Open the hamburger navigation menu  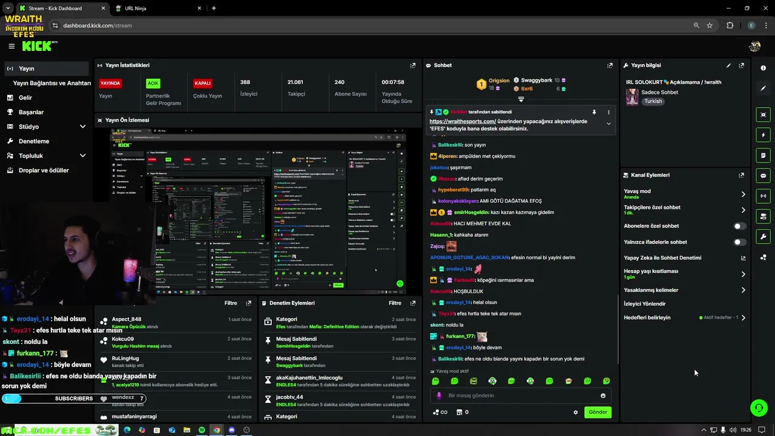pyautogui.click(x=12, y=46)
